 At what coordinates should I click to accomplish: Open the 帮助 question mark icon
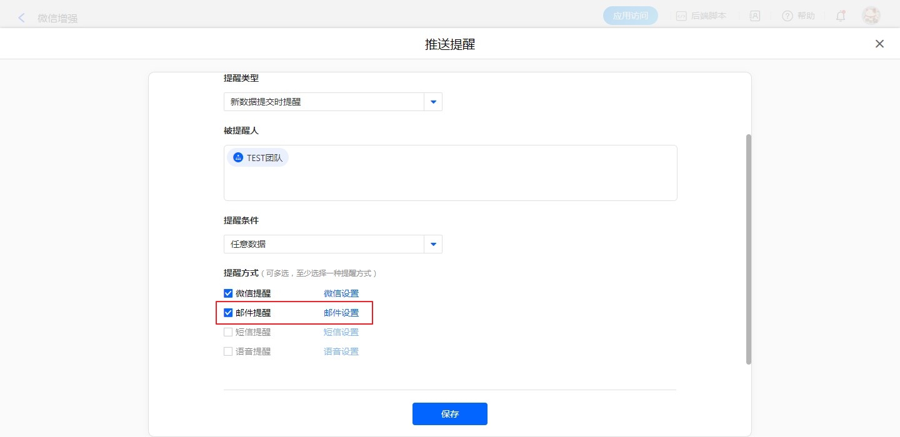787,16
